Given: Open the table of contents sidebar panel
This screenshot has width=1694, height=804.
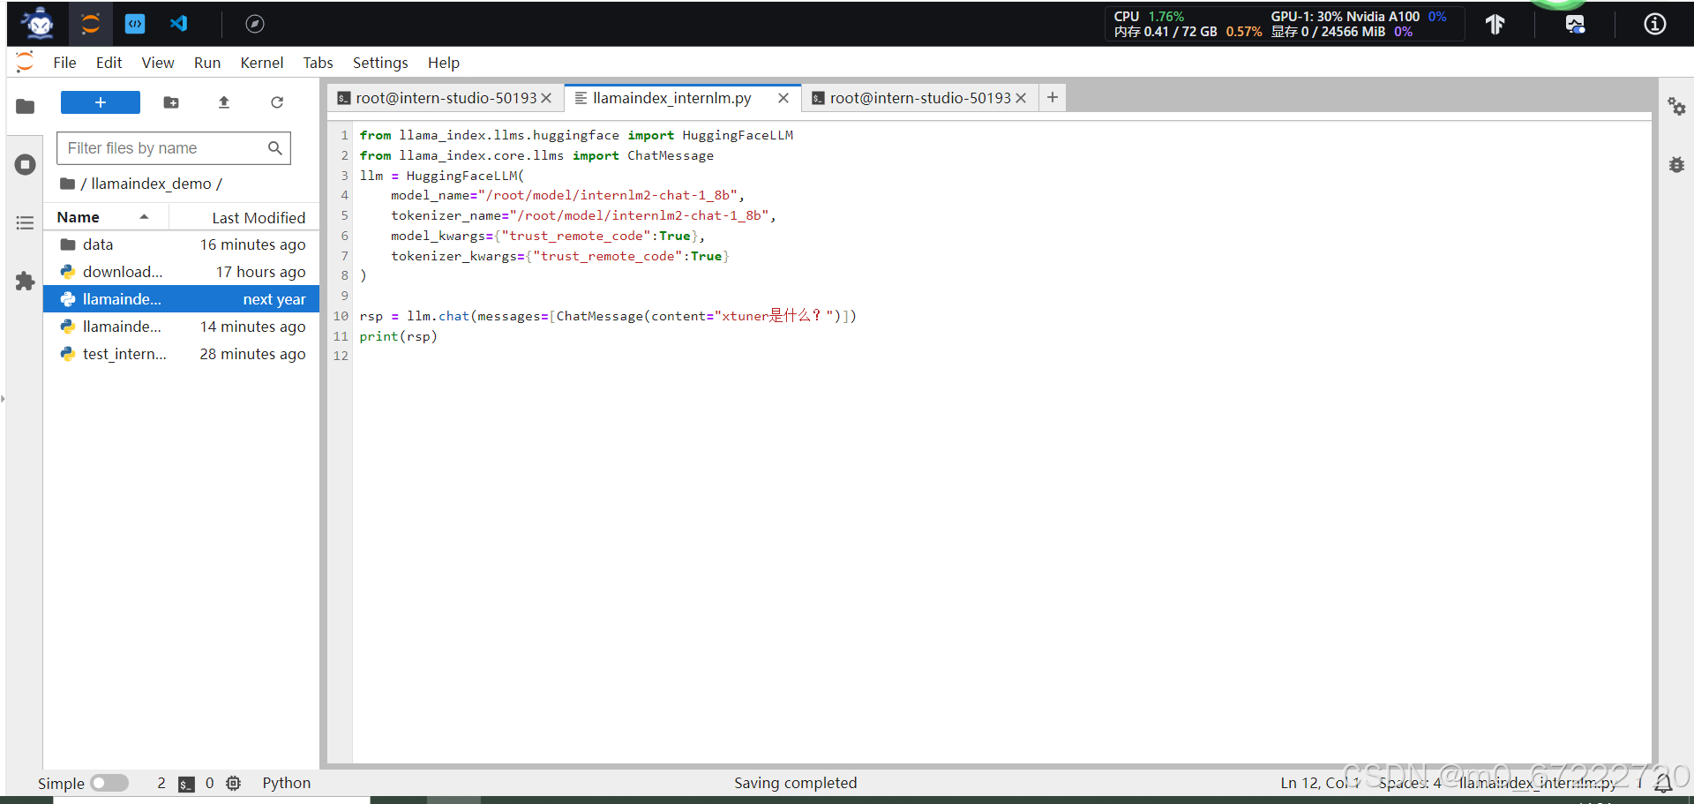Looking at the screenshot, I should (x=25, y=222).
